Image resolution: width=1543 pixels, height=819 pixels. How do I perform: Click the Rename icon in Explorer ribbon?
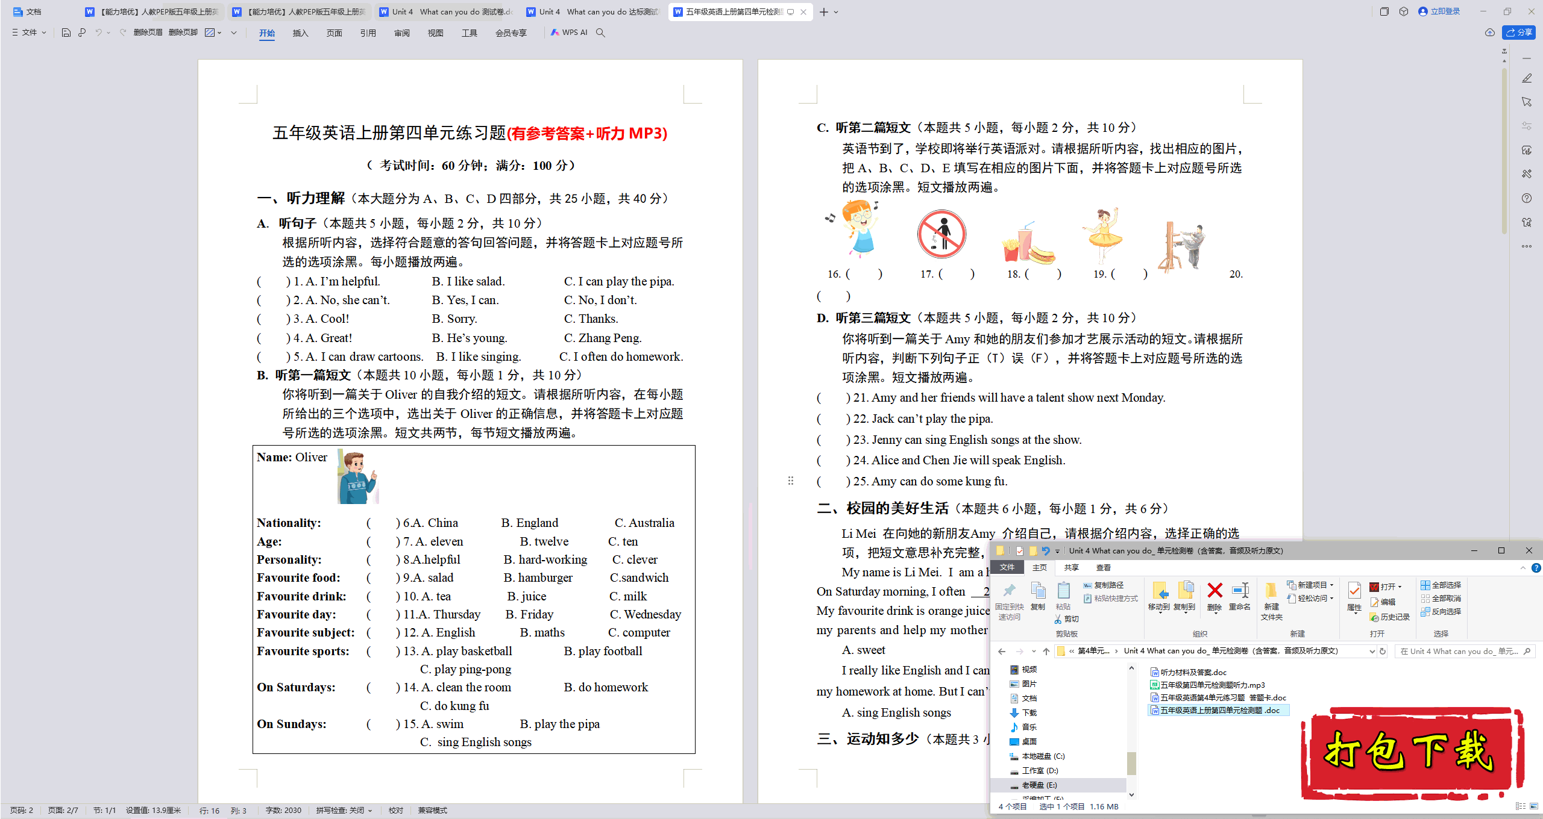click(1240, 596)
